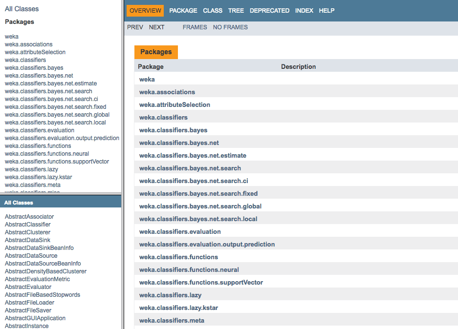Open the CLASS navigation tab
Image resolution: width=458 pixels, height=329 pixels.
tap(213, 11)
